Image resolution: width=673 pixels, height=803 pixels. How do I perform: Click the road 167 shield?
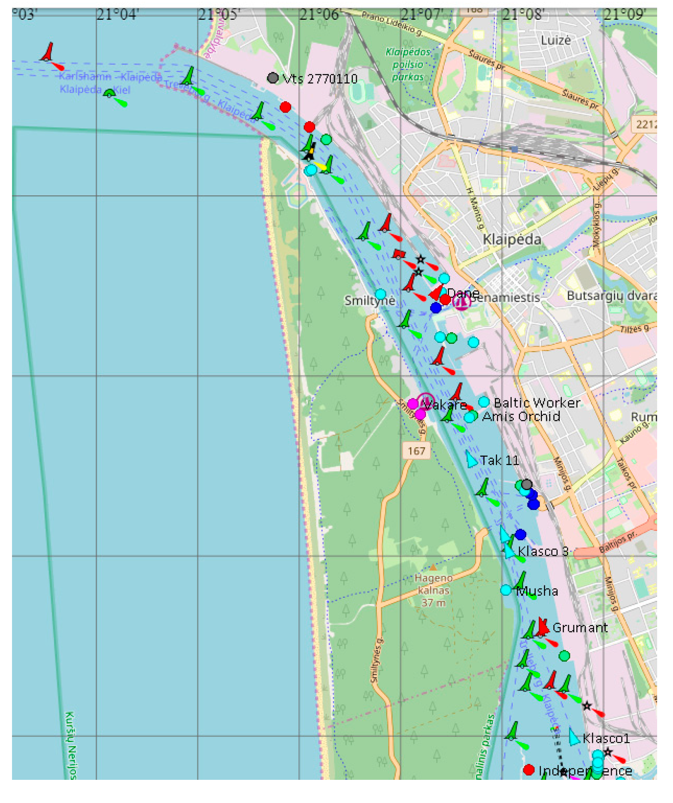(416, 451)
